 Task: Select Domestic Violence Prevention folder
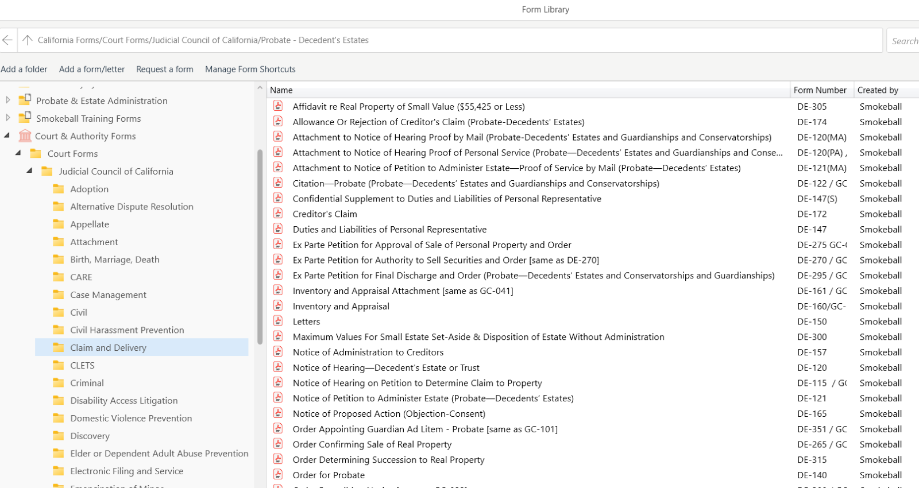pyautogui.click(x=131, y=419)
